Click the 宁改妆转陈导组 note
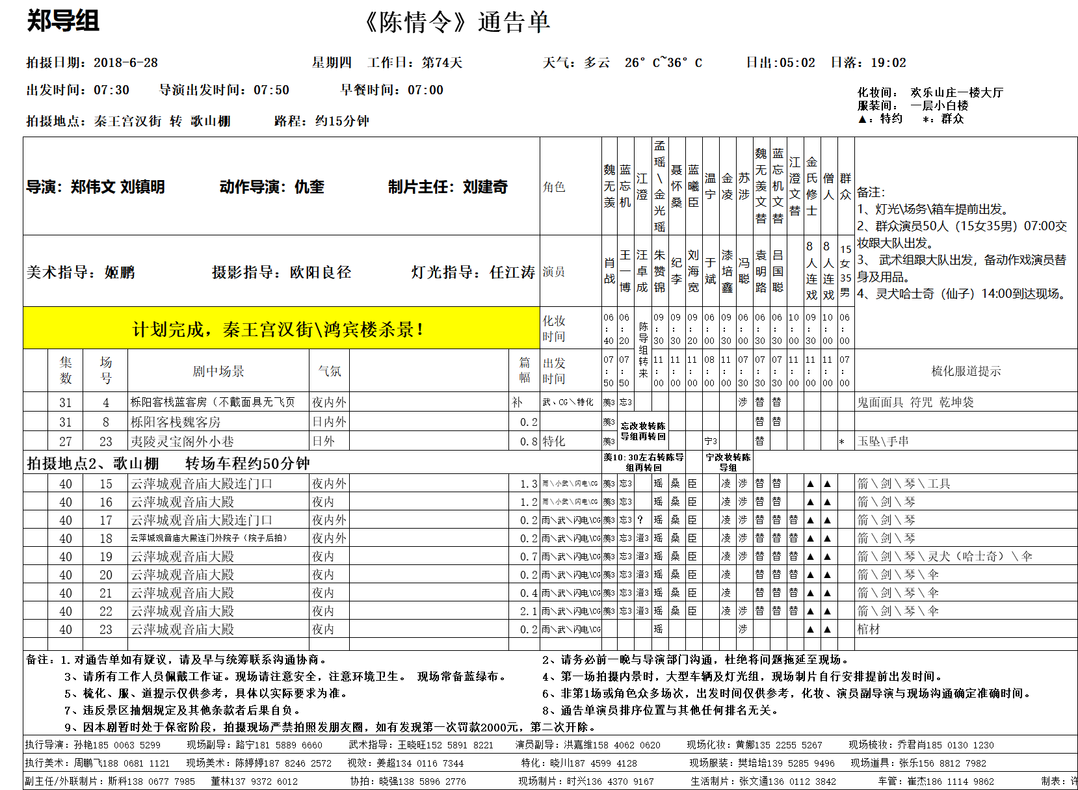This screenshot has width=1078, height=790. point(728,462)
